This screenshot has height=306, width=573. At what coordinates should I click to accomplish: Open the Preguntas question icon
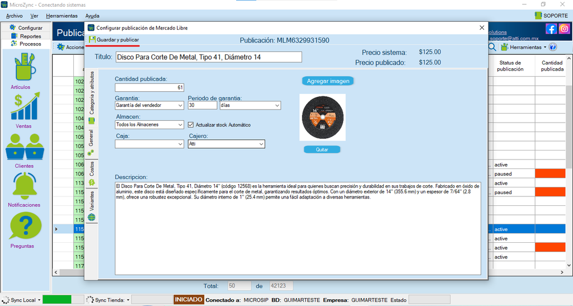pyautogui.click(x=25, y=226)
